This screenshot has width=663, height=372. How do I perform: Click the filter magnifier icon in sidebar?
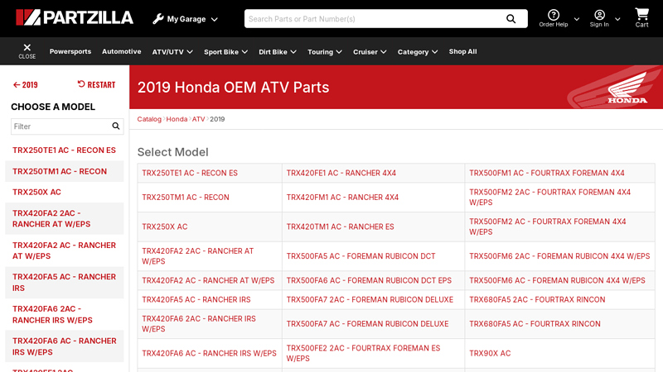pyautogui.click(x=115, y=126)
